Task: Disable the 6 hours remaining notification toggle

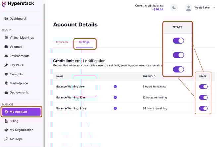Action: click(203, 87)
